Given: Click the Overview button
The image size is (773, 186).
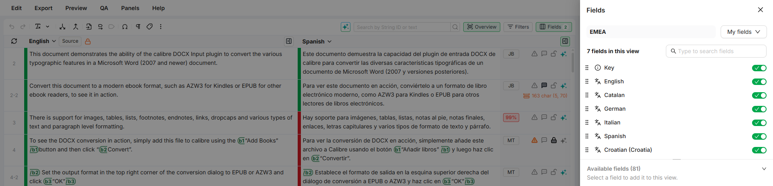Looking at the screenshot, I should click(482, 27).
